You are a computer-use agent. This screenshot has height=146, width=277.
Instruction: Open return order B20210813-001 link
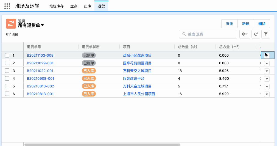[40, 94]
